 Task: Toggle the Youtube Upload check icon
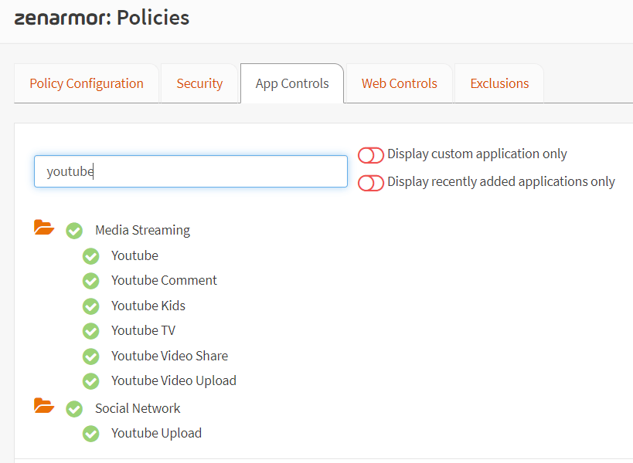[x=91, y=434]
